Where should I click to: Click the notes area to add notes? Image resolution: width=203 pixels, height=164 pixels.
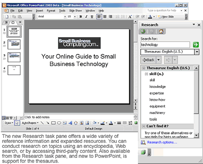[79, 117]
